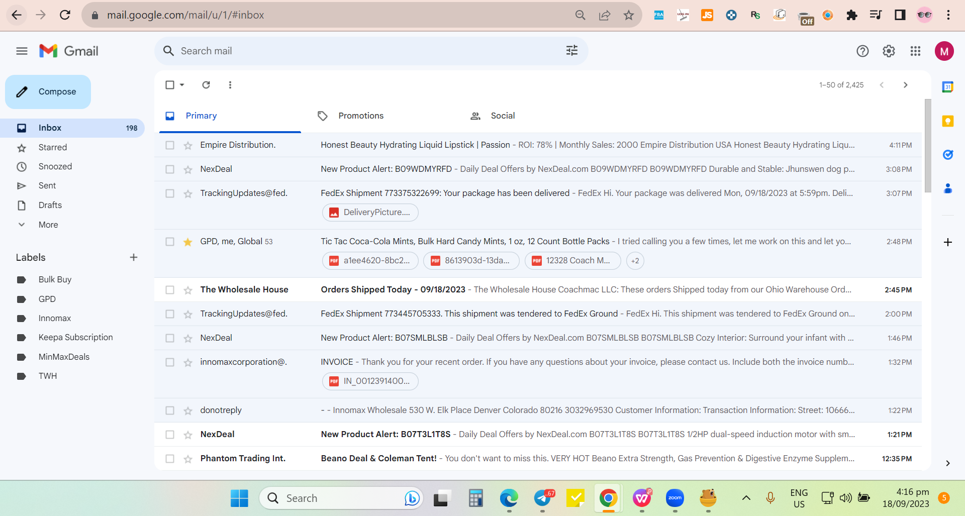Open Google Contacts side panel

click(948, 188)
